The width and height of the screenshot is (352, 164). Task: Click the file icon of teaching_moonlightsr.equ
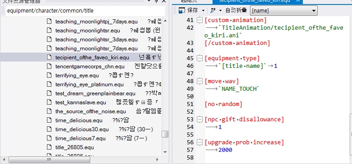tap(49, 31)
